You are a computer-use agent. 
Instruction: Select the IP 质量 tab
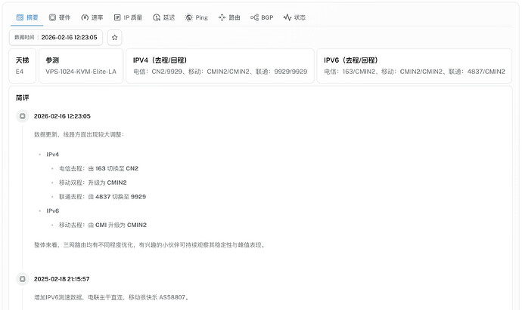point(128,17)
